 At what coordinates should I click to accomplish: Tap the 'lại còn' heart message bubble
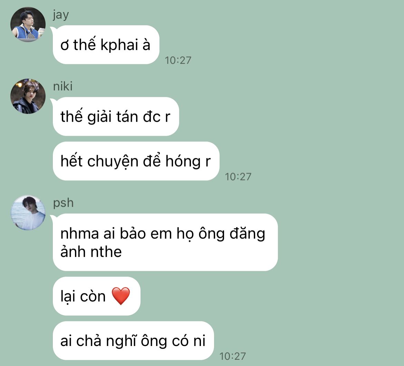click(96, 296)
